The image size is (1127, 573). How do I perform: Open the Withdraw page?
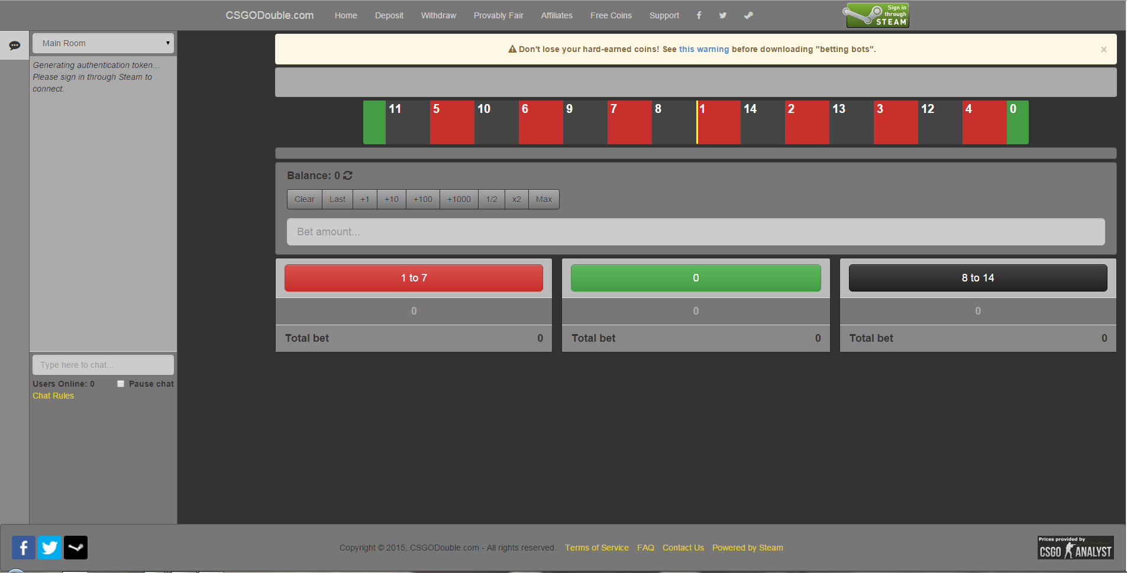[x=438, y=15]
